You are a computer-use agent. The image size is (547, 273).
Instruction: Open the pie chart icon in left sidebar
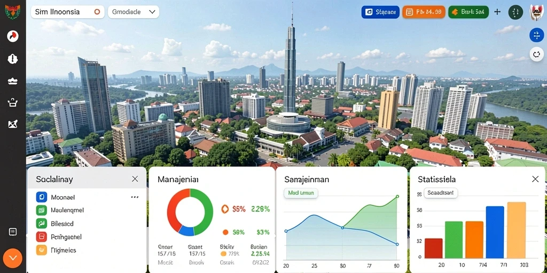[13, 36]
